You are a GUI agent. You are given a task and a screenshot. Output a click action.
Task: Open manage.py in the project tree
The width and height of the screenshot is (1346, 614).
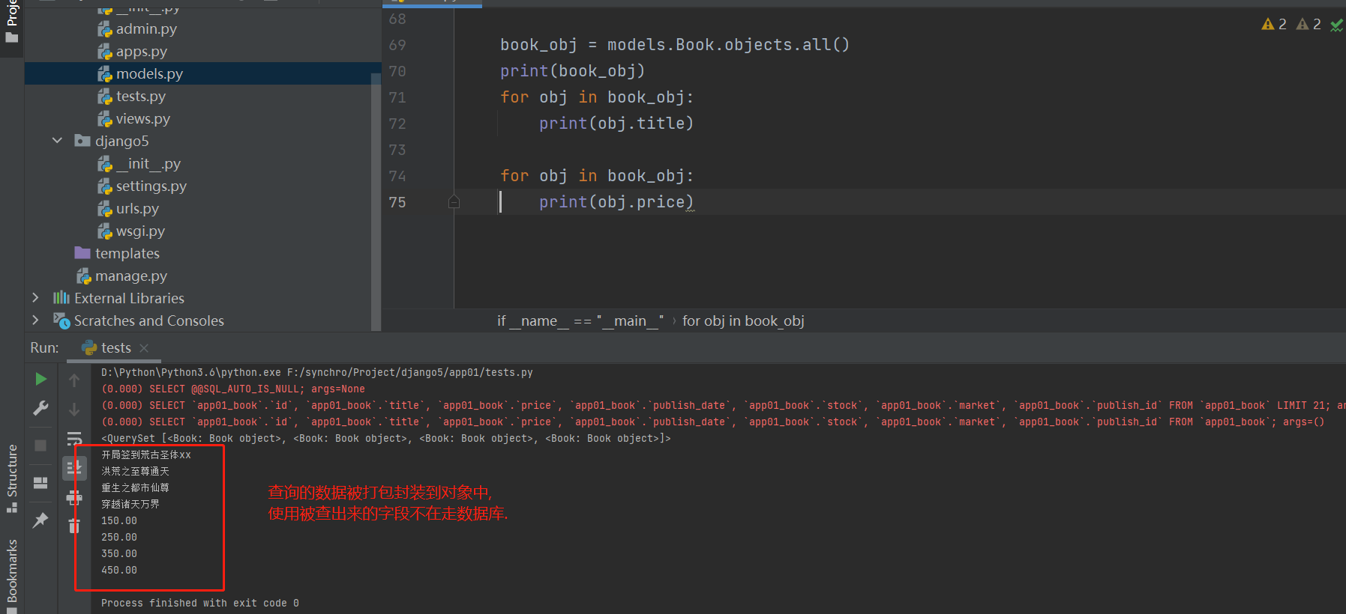(x=130, y=276)
